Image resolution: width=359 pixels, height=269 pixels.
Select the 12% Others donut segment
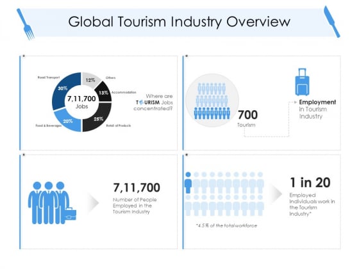pyautogui.click(x=90, y=80)
